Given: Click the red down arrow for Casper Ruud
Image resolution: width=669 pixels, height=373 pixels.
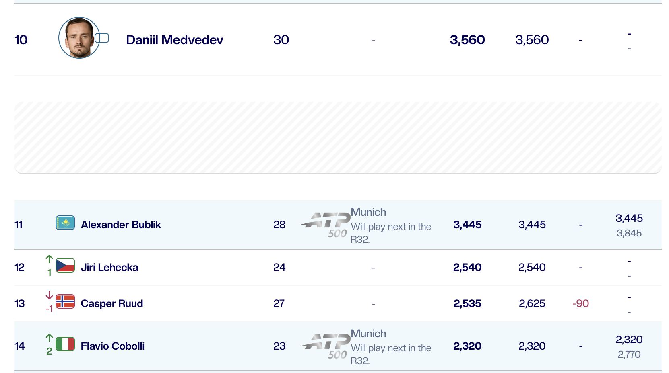Looking at the screenshot, I should tap(49, 295).
